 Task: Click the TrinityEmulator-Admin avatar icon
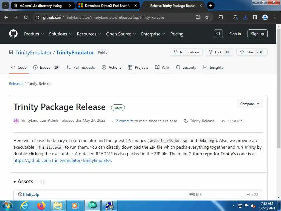pyautogui.click(x=16, y=121)
